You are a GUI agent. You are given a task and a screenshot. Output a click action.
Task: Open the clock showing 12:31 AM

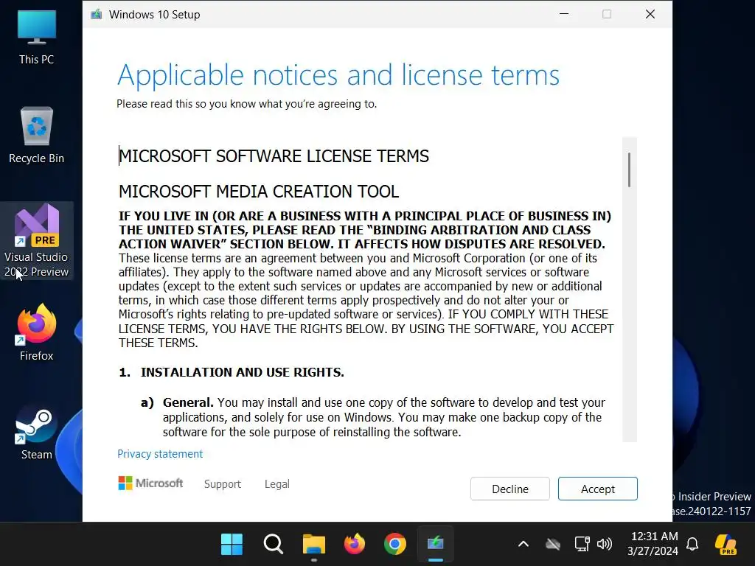coord(653,543)
